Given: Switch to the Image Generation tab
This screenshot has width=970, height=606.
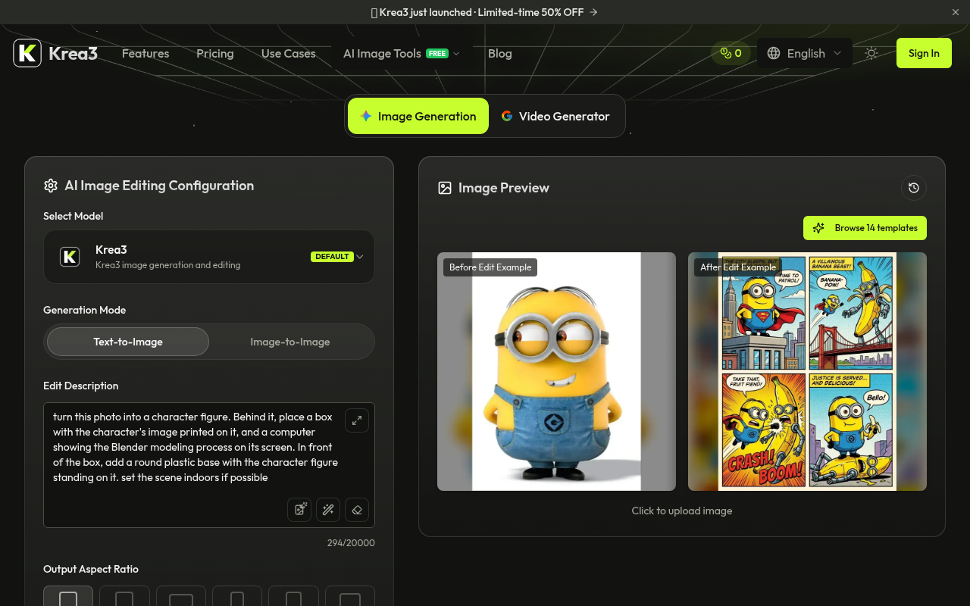Looking at the screenshot, I should (418, 116).
